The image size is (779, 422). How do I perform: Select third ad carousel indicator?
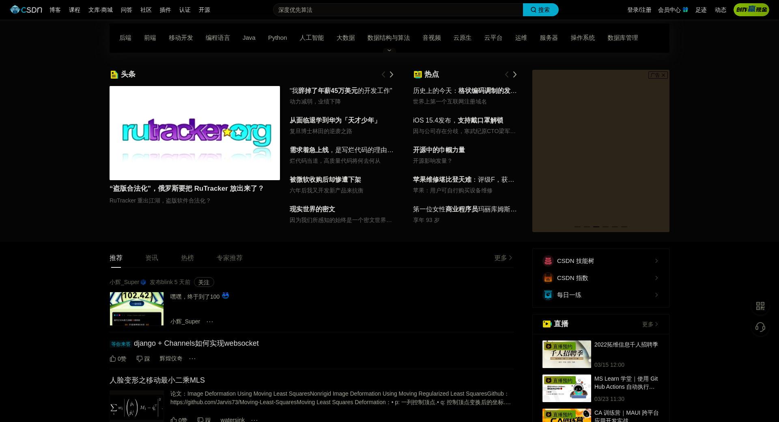click(x=596, y=226)
